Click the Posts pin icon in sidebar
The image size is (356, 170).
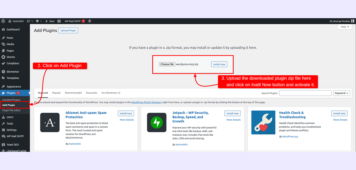tap(3, 38)
